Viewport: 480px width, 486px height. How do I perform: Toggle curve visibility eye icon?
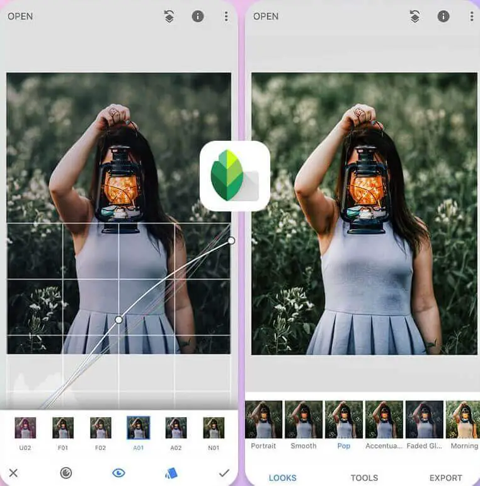[118, 473]
